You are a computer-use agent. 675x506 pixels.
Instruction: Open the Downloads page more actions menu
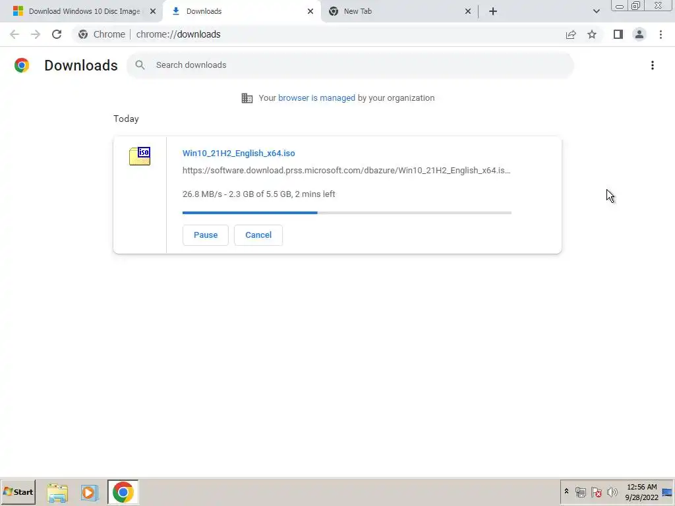pyautogui.click(x=653, y=65)
